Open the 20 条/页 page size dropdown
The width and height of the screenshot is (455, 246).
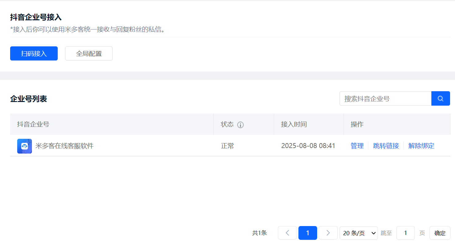pos(359,233)
